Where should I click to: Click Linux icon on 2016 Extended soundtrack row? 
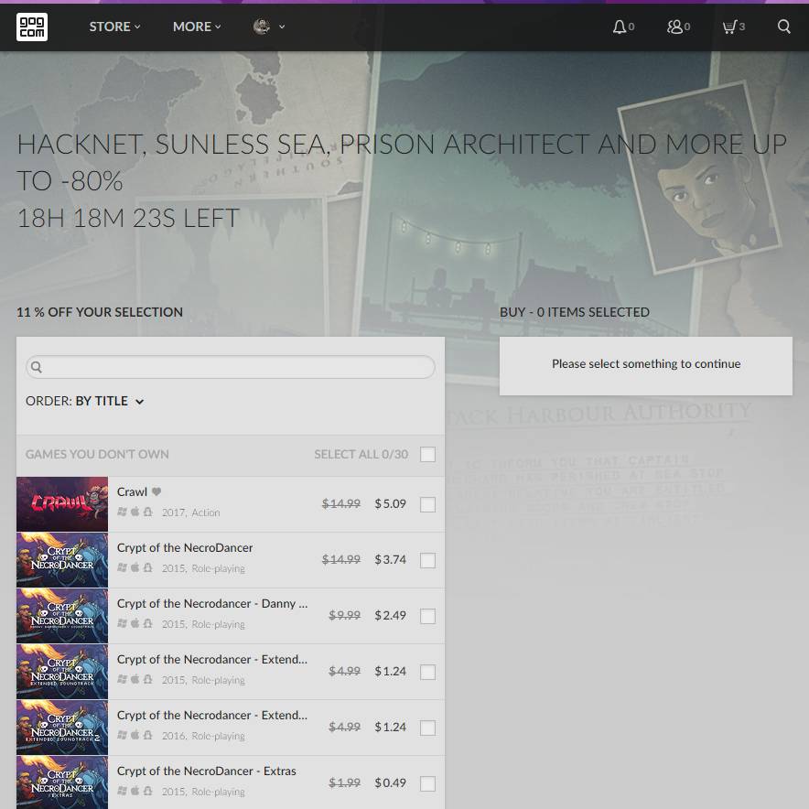coord(147,735)
